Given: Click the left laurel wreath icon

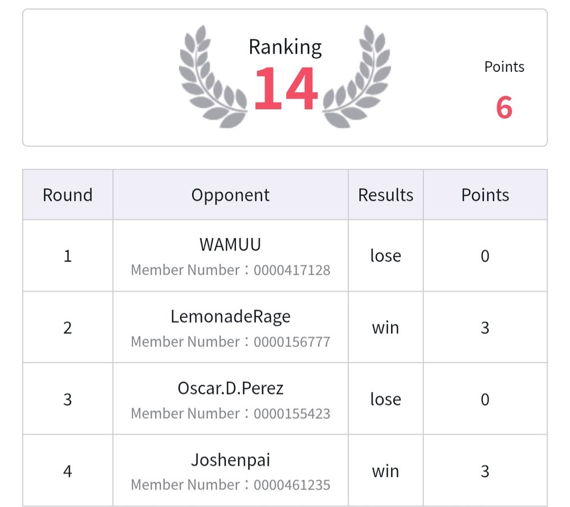Looking at the screenshot, I should click(x=213, y=76).
